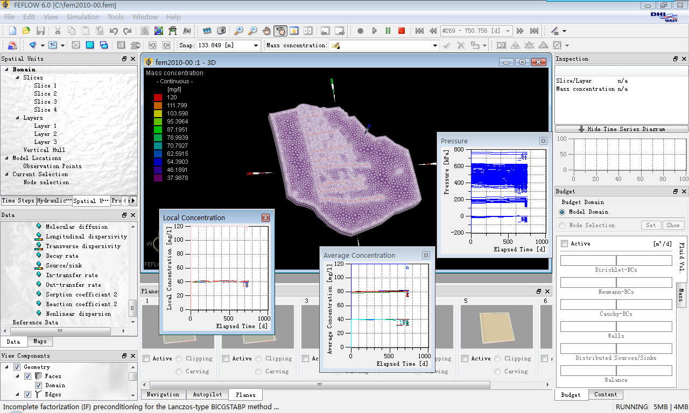Switch to the Time Steps tab
Screen dimensions: 689x413
click(18, 201)
